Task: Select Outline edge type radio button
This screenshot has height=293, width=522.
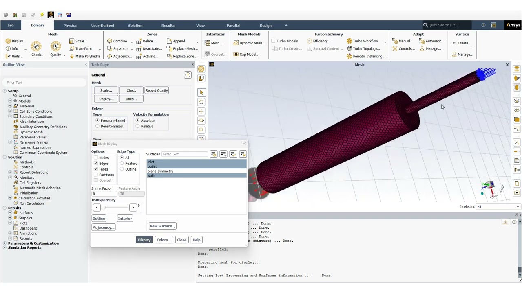Action: (x=122, y=169)
